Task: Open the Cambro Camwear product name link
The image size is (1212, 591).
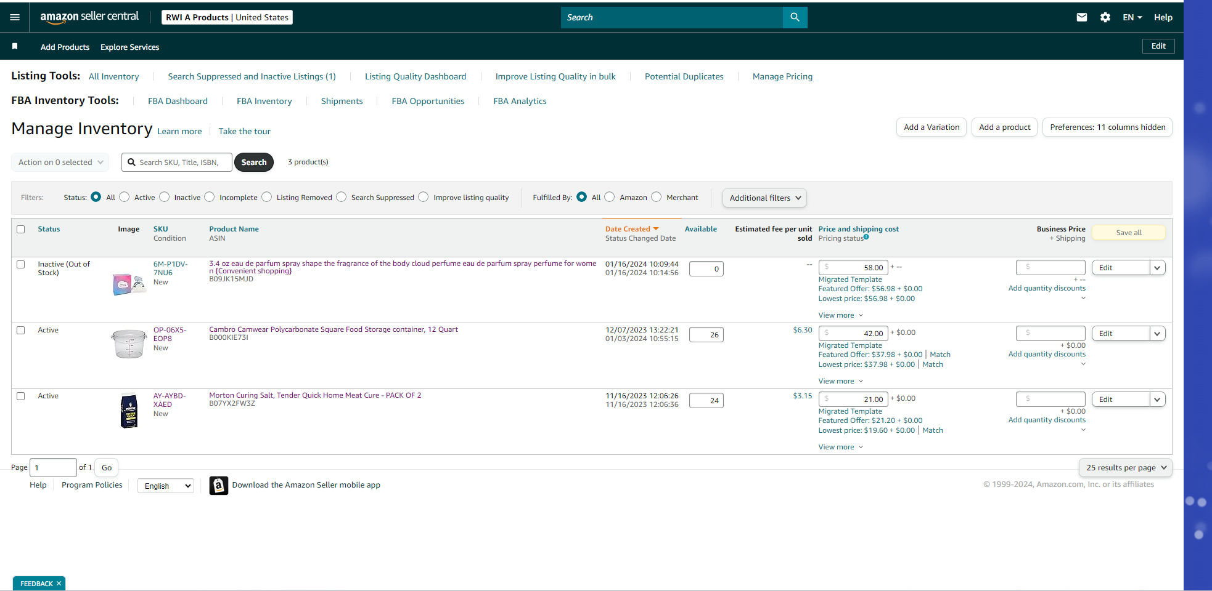Action: pyautogui.click(x=334, y=329)
